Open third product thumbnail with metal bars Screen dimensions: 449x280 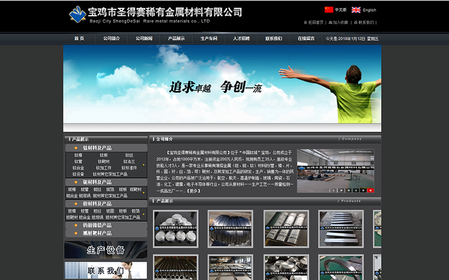[x=286, y=229]
